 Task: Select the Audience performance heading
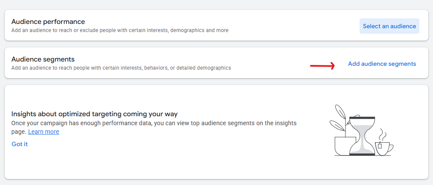(48, 21)
